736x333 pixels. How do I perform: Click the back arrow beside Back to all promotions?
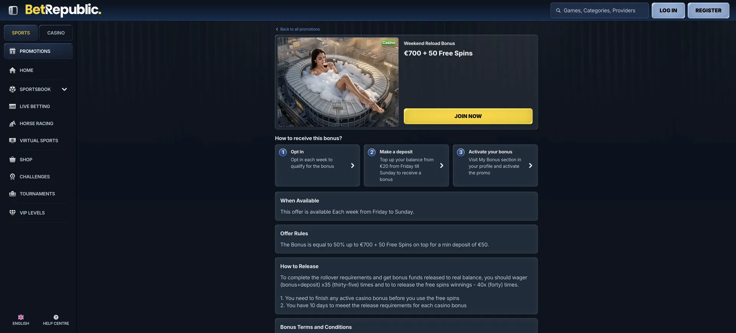[x=277, y=29]
